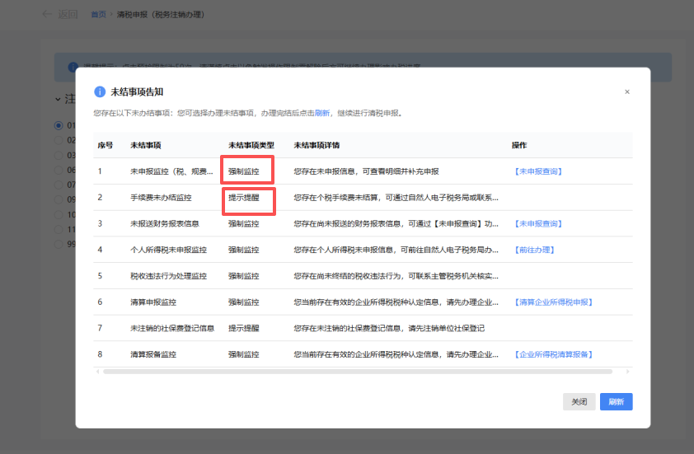694x454 pixels.
Task: Click the blue info icon beside 未结事项告知
Action: (100, 91)
